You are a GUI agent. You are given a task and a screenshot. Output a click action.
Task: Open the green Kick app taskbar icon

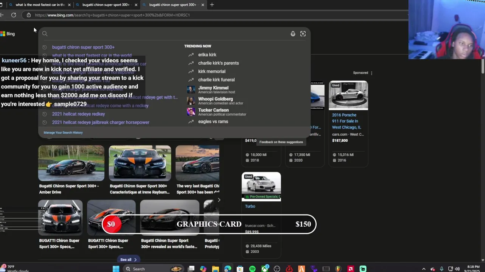(x=363, y=269)
